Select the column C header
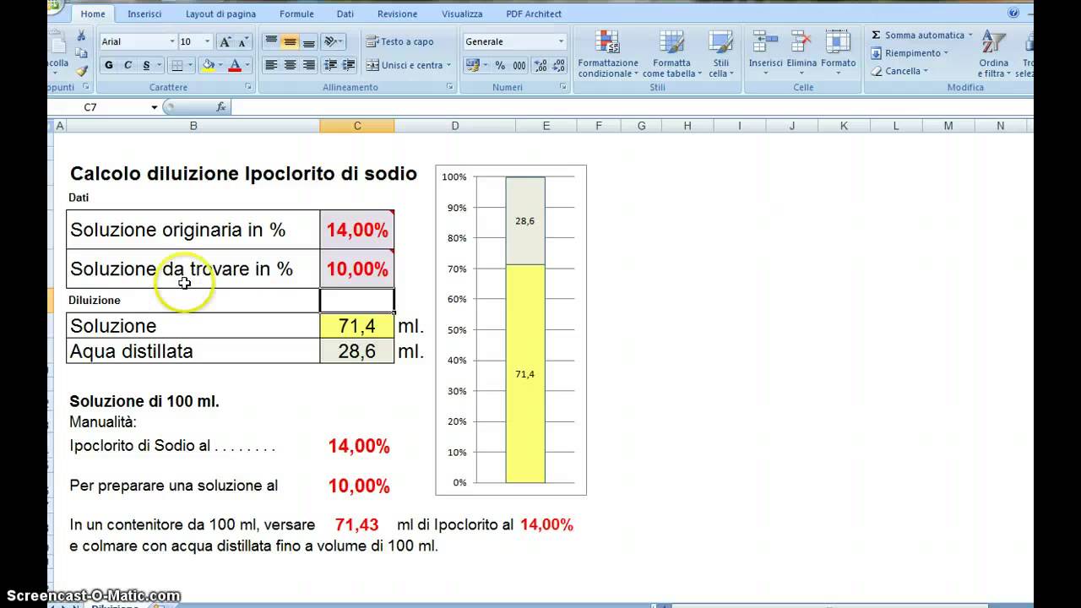The width and height of the screenshot is (1081, 608). [357, 126]
